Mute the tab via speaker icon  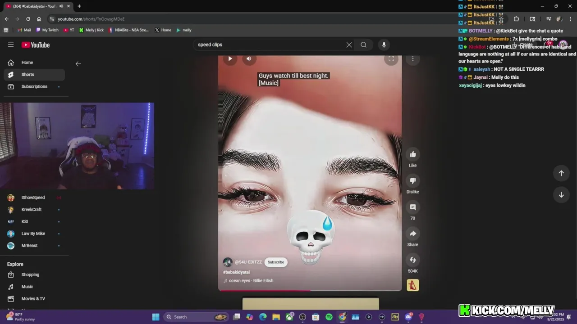tap(61, 6)
